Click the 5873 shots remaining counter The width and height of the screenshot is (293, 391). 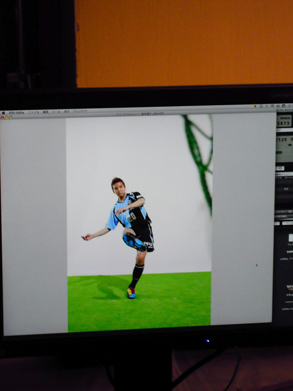point(283,123)
